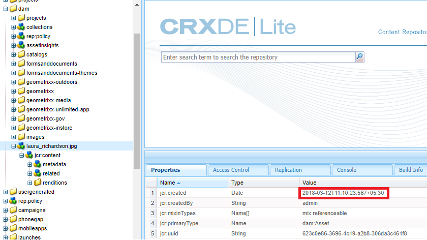Expand the metadata node
Viewport: 427px width, 240px height.
pos(30,165)
